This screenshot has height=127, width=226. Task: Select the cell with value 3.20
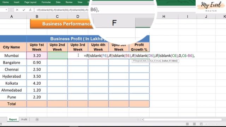[37, 56]
